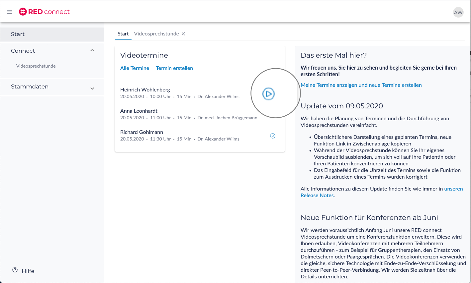Close the Videosprechstunde tab
The image size is (471, 283).
[183, 34]
